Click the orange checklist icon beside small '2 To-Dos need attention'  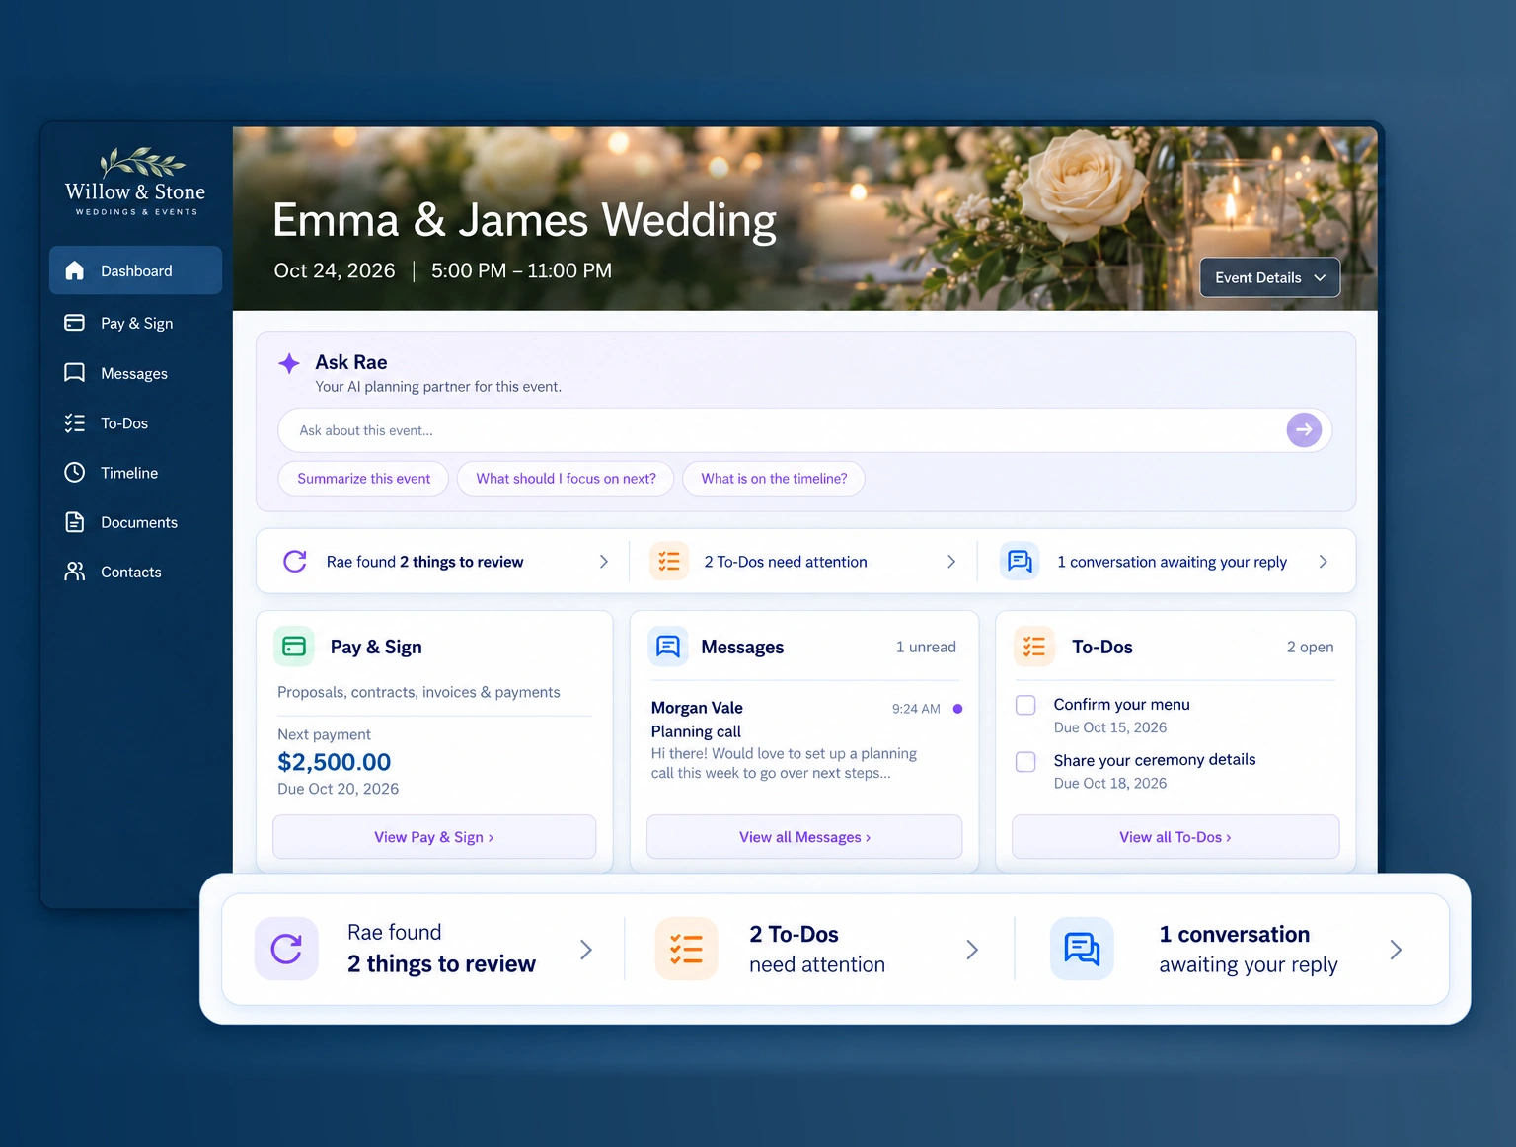tap(669, 562)
